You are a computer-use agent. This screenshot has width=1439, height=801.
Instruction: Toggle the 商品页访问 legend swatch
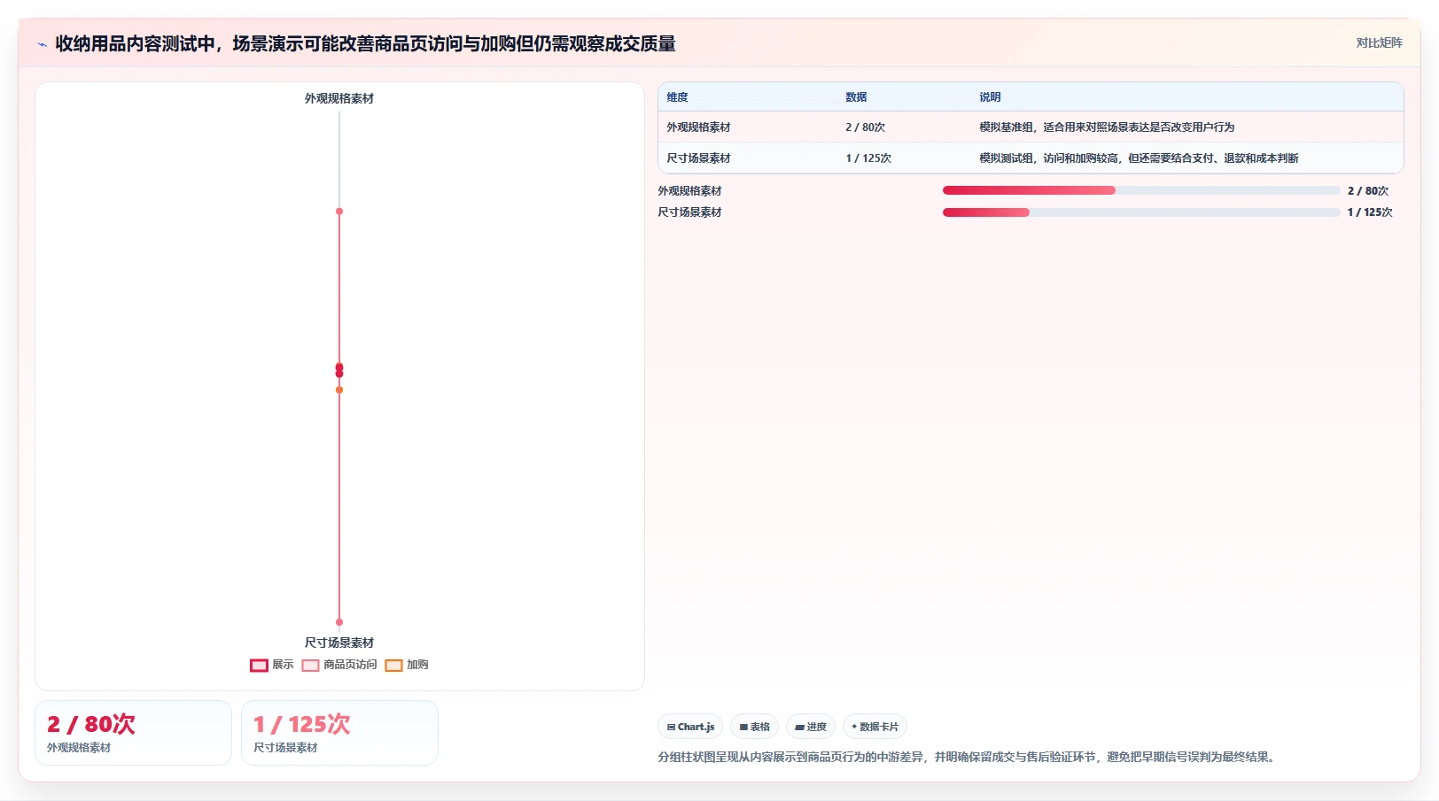pyautogui.click(x=310, y=666)
